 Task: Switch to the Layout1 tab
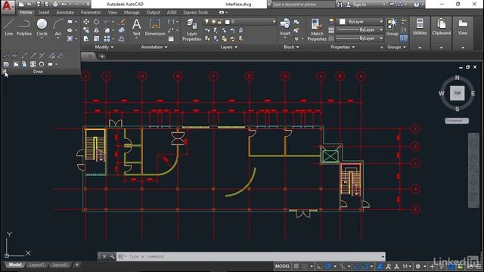(37, 265)
